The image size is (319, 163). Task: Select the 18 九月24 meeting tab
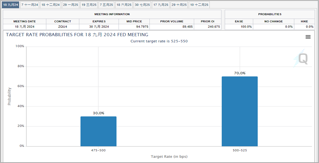coord(11,5)
